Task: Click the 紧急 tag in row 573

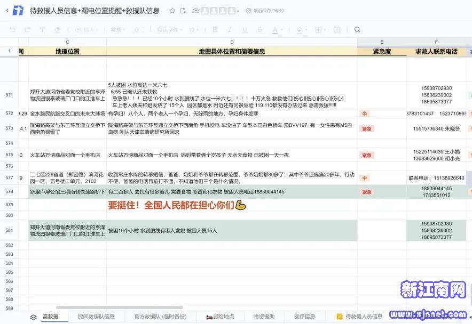Action: tap(366, 128)
